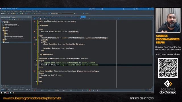The width and height of the screenshot is (182, 102).
Task: Expand the connection folder
Action: (4, 32)
